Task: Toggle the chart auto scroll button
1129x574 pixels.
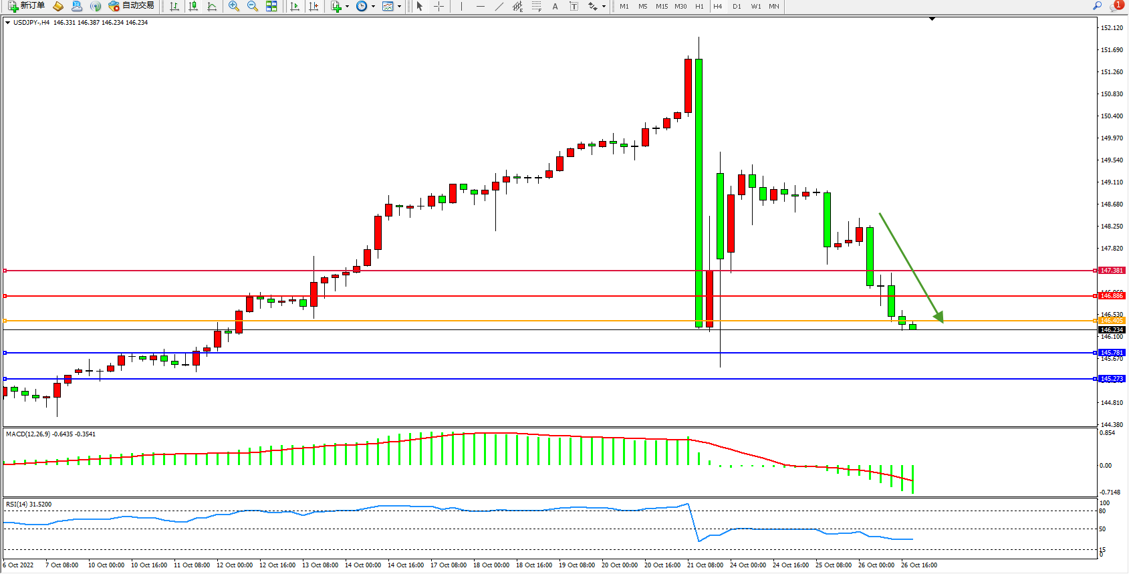Action: [295, 6]
